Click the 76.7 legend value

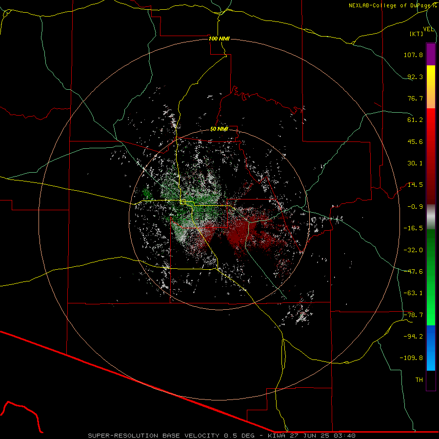click(x=415, y=98)
